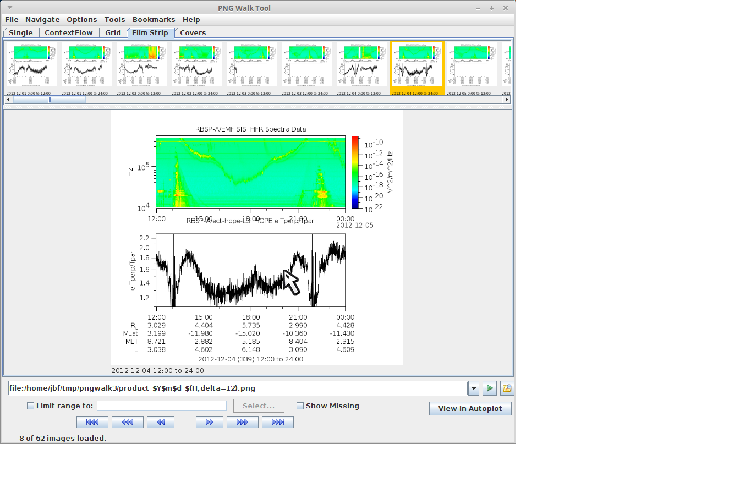Select the 2012-12-02 0:00 to 12:00 thumbnail
740x504 pixels.
(141, 64)
